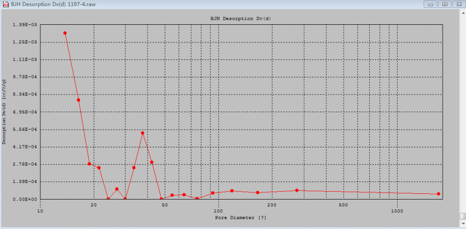This screenshot has height=229, width=466.
Task: Click the second peak's top data point near 5.56E-04
Action: 143,133
